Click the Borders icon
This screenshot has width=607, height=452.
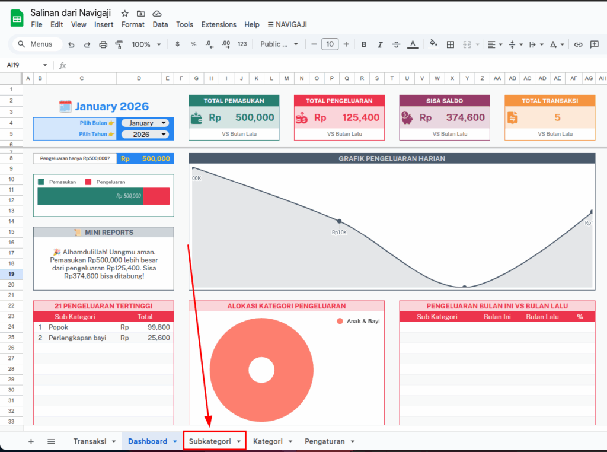[x=451, y=44]
